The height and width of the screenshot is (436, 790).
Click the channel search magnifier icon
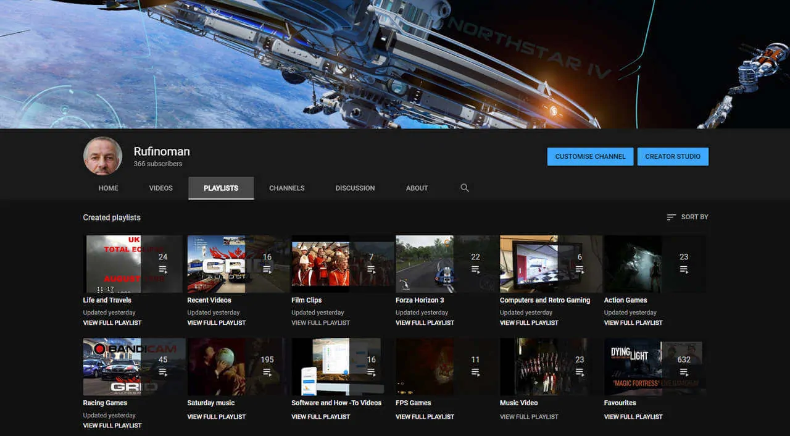tap(465, 188)
